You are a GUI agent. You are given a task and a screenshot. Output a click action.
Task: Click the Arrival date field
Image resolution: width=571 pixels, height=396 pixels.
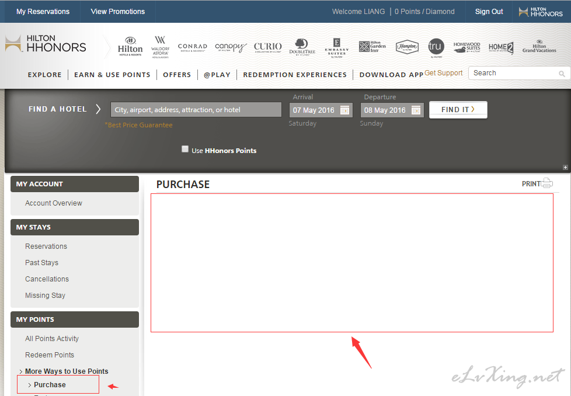point(321,110)
